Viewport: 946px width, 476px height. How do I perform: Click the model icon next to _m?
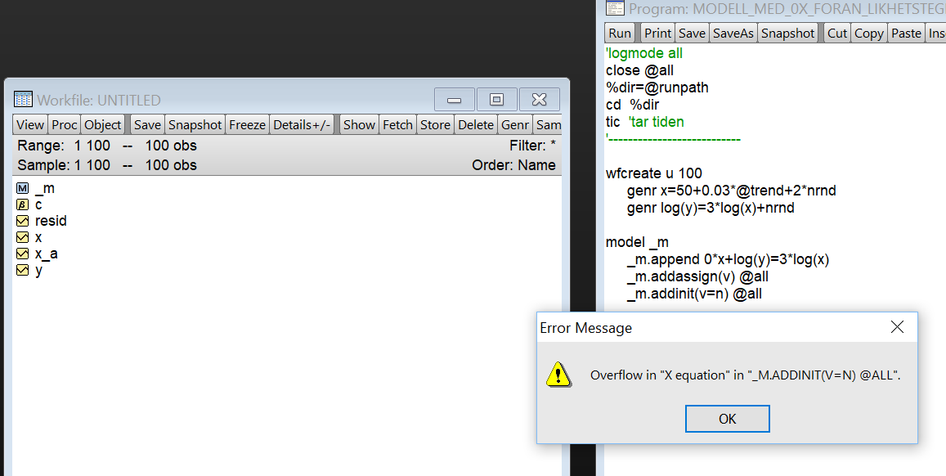click(22, 188)
